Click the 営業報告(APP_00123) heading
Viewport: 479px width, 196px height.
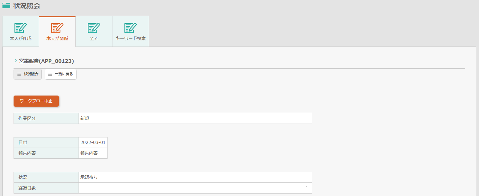47,61
